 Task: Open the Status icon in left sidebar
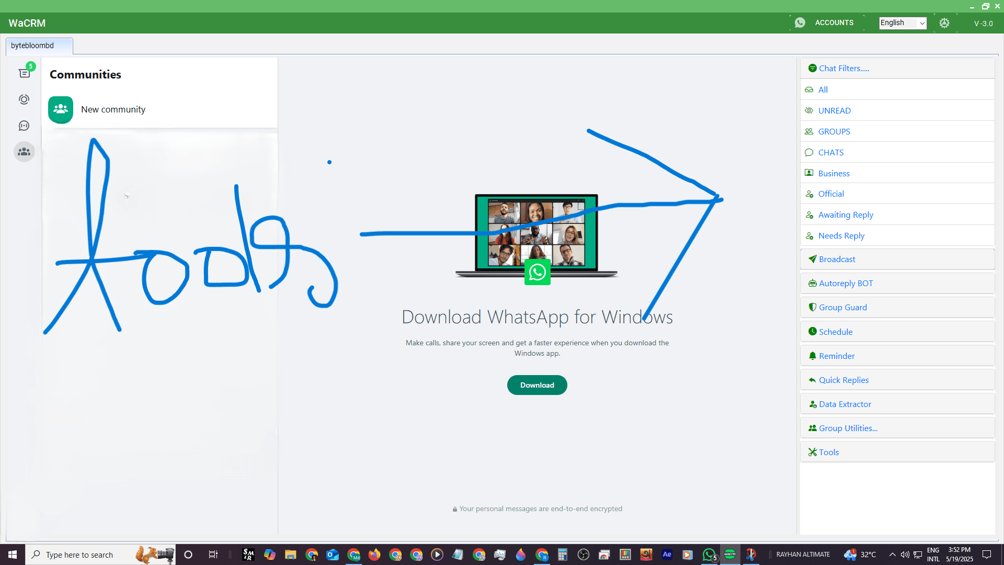coord(24,99)
